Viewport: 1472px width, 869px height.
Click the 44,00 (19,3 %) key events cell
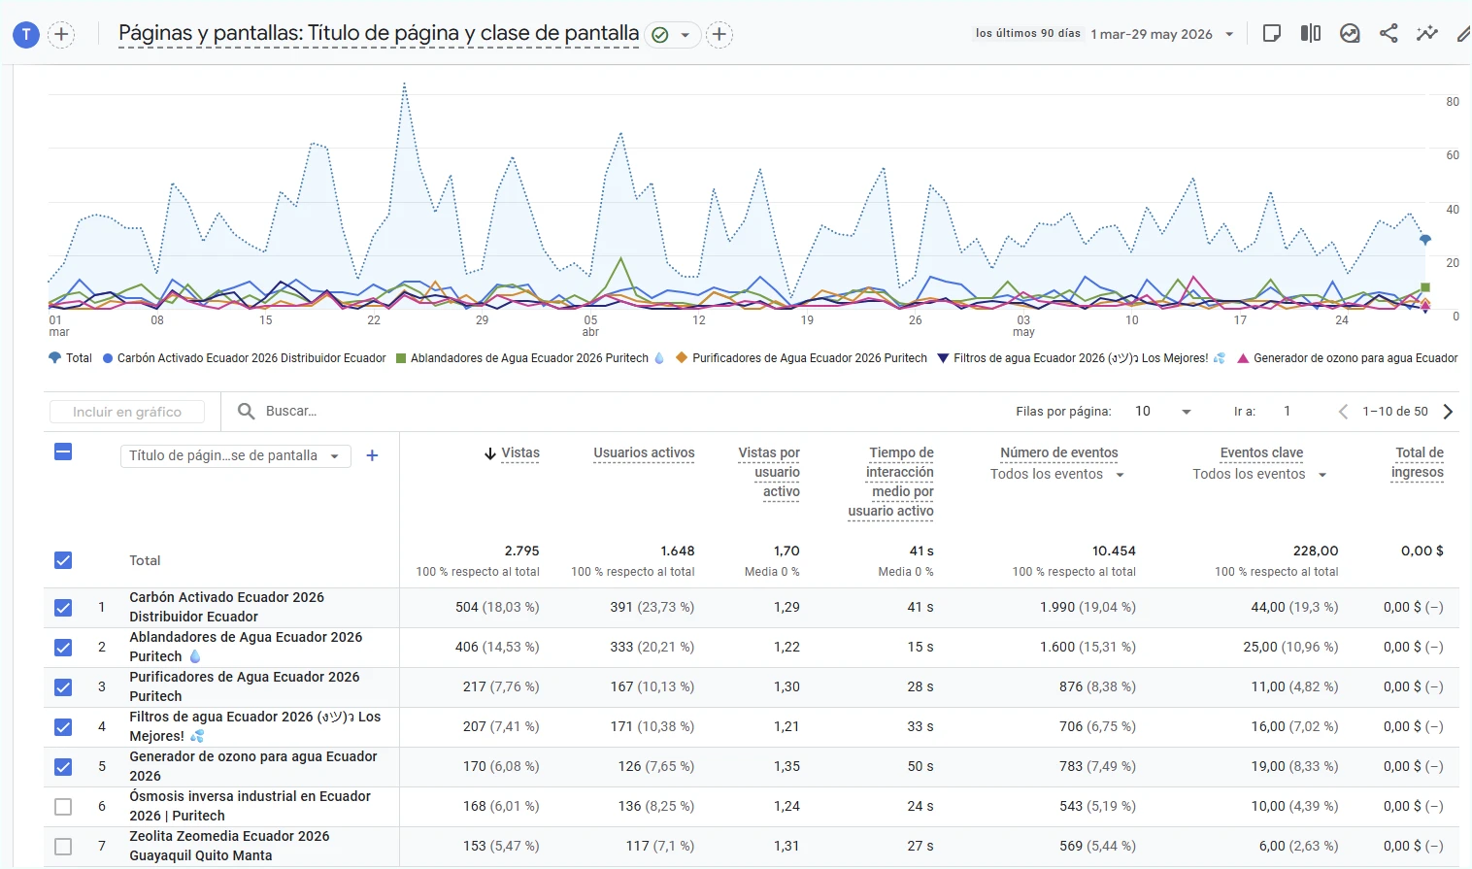1294,607
